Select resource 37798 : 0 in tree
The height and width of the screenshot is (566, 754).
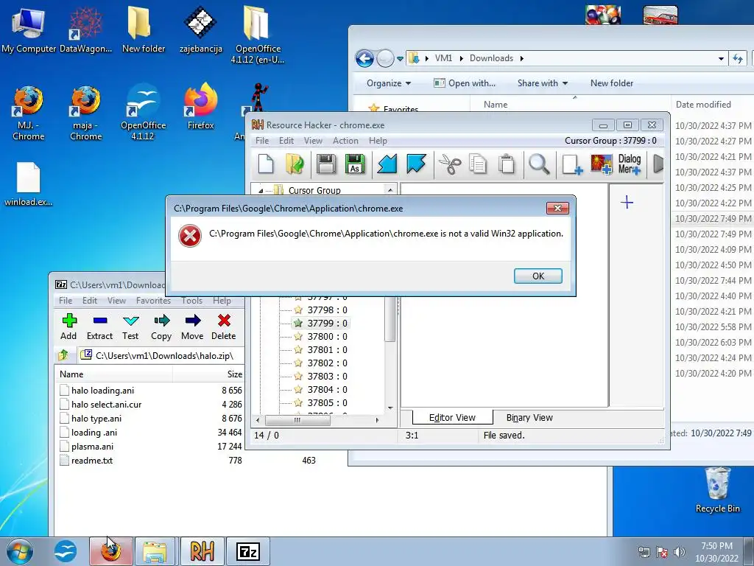click(327, 310)
